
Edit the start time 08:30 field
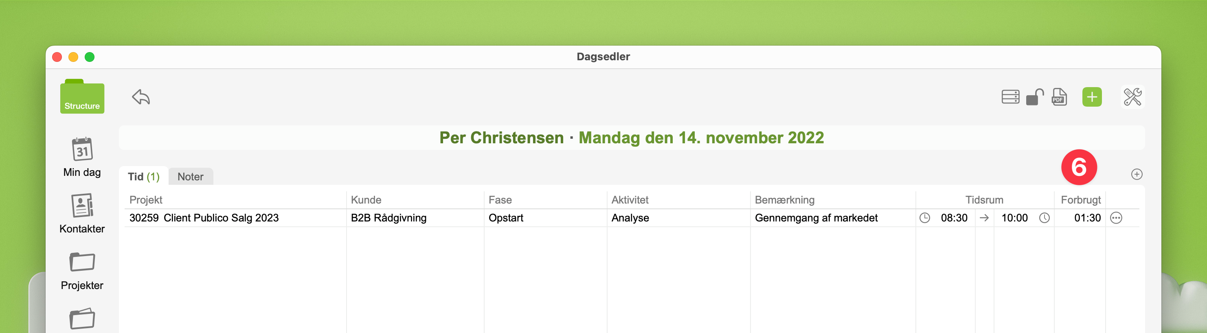pos(954,218)
